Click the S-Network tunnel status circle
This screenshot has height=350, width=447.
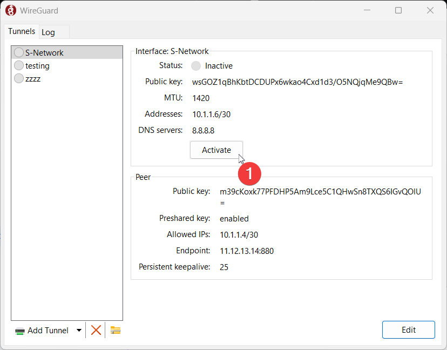(19, 52)
